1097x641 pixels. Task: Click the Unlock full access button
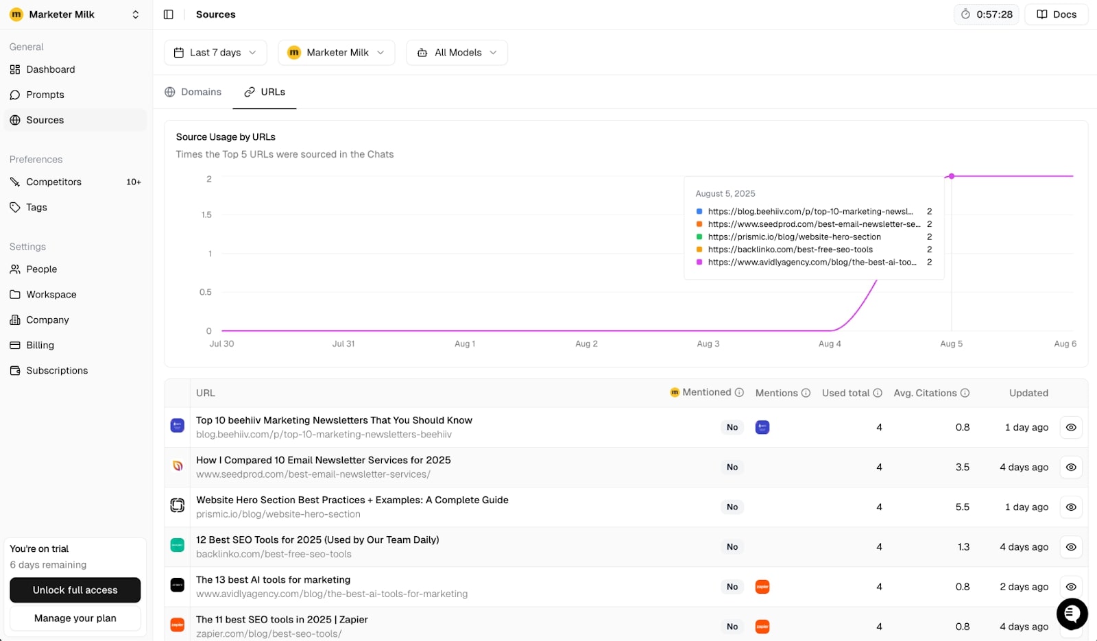click(75, 590)
